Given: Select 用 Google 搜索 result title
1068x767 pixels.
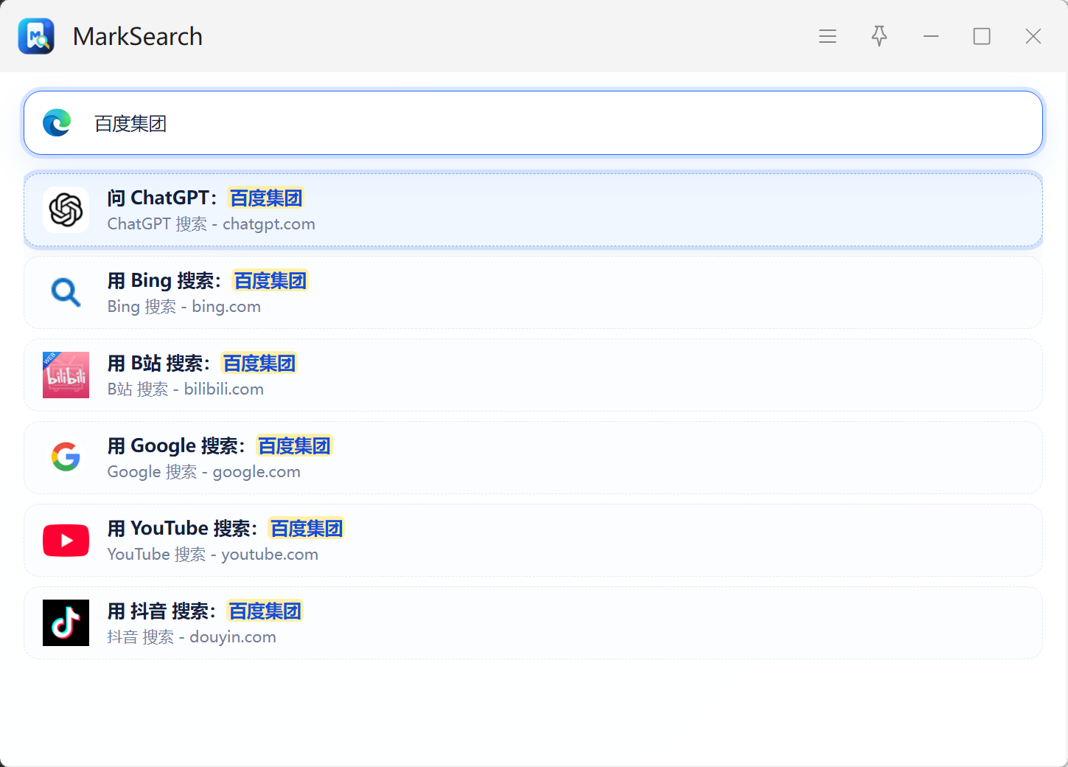Looking at the screenshot, I should [x=220, y=445].
